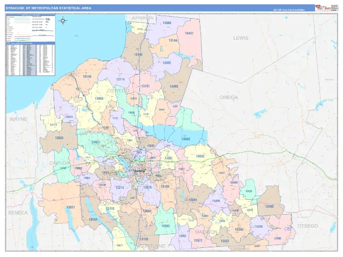This screenshot has height=257, width=343.
Task: Select the SENECA county label
Action: 18,213
